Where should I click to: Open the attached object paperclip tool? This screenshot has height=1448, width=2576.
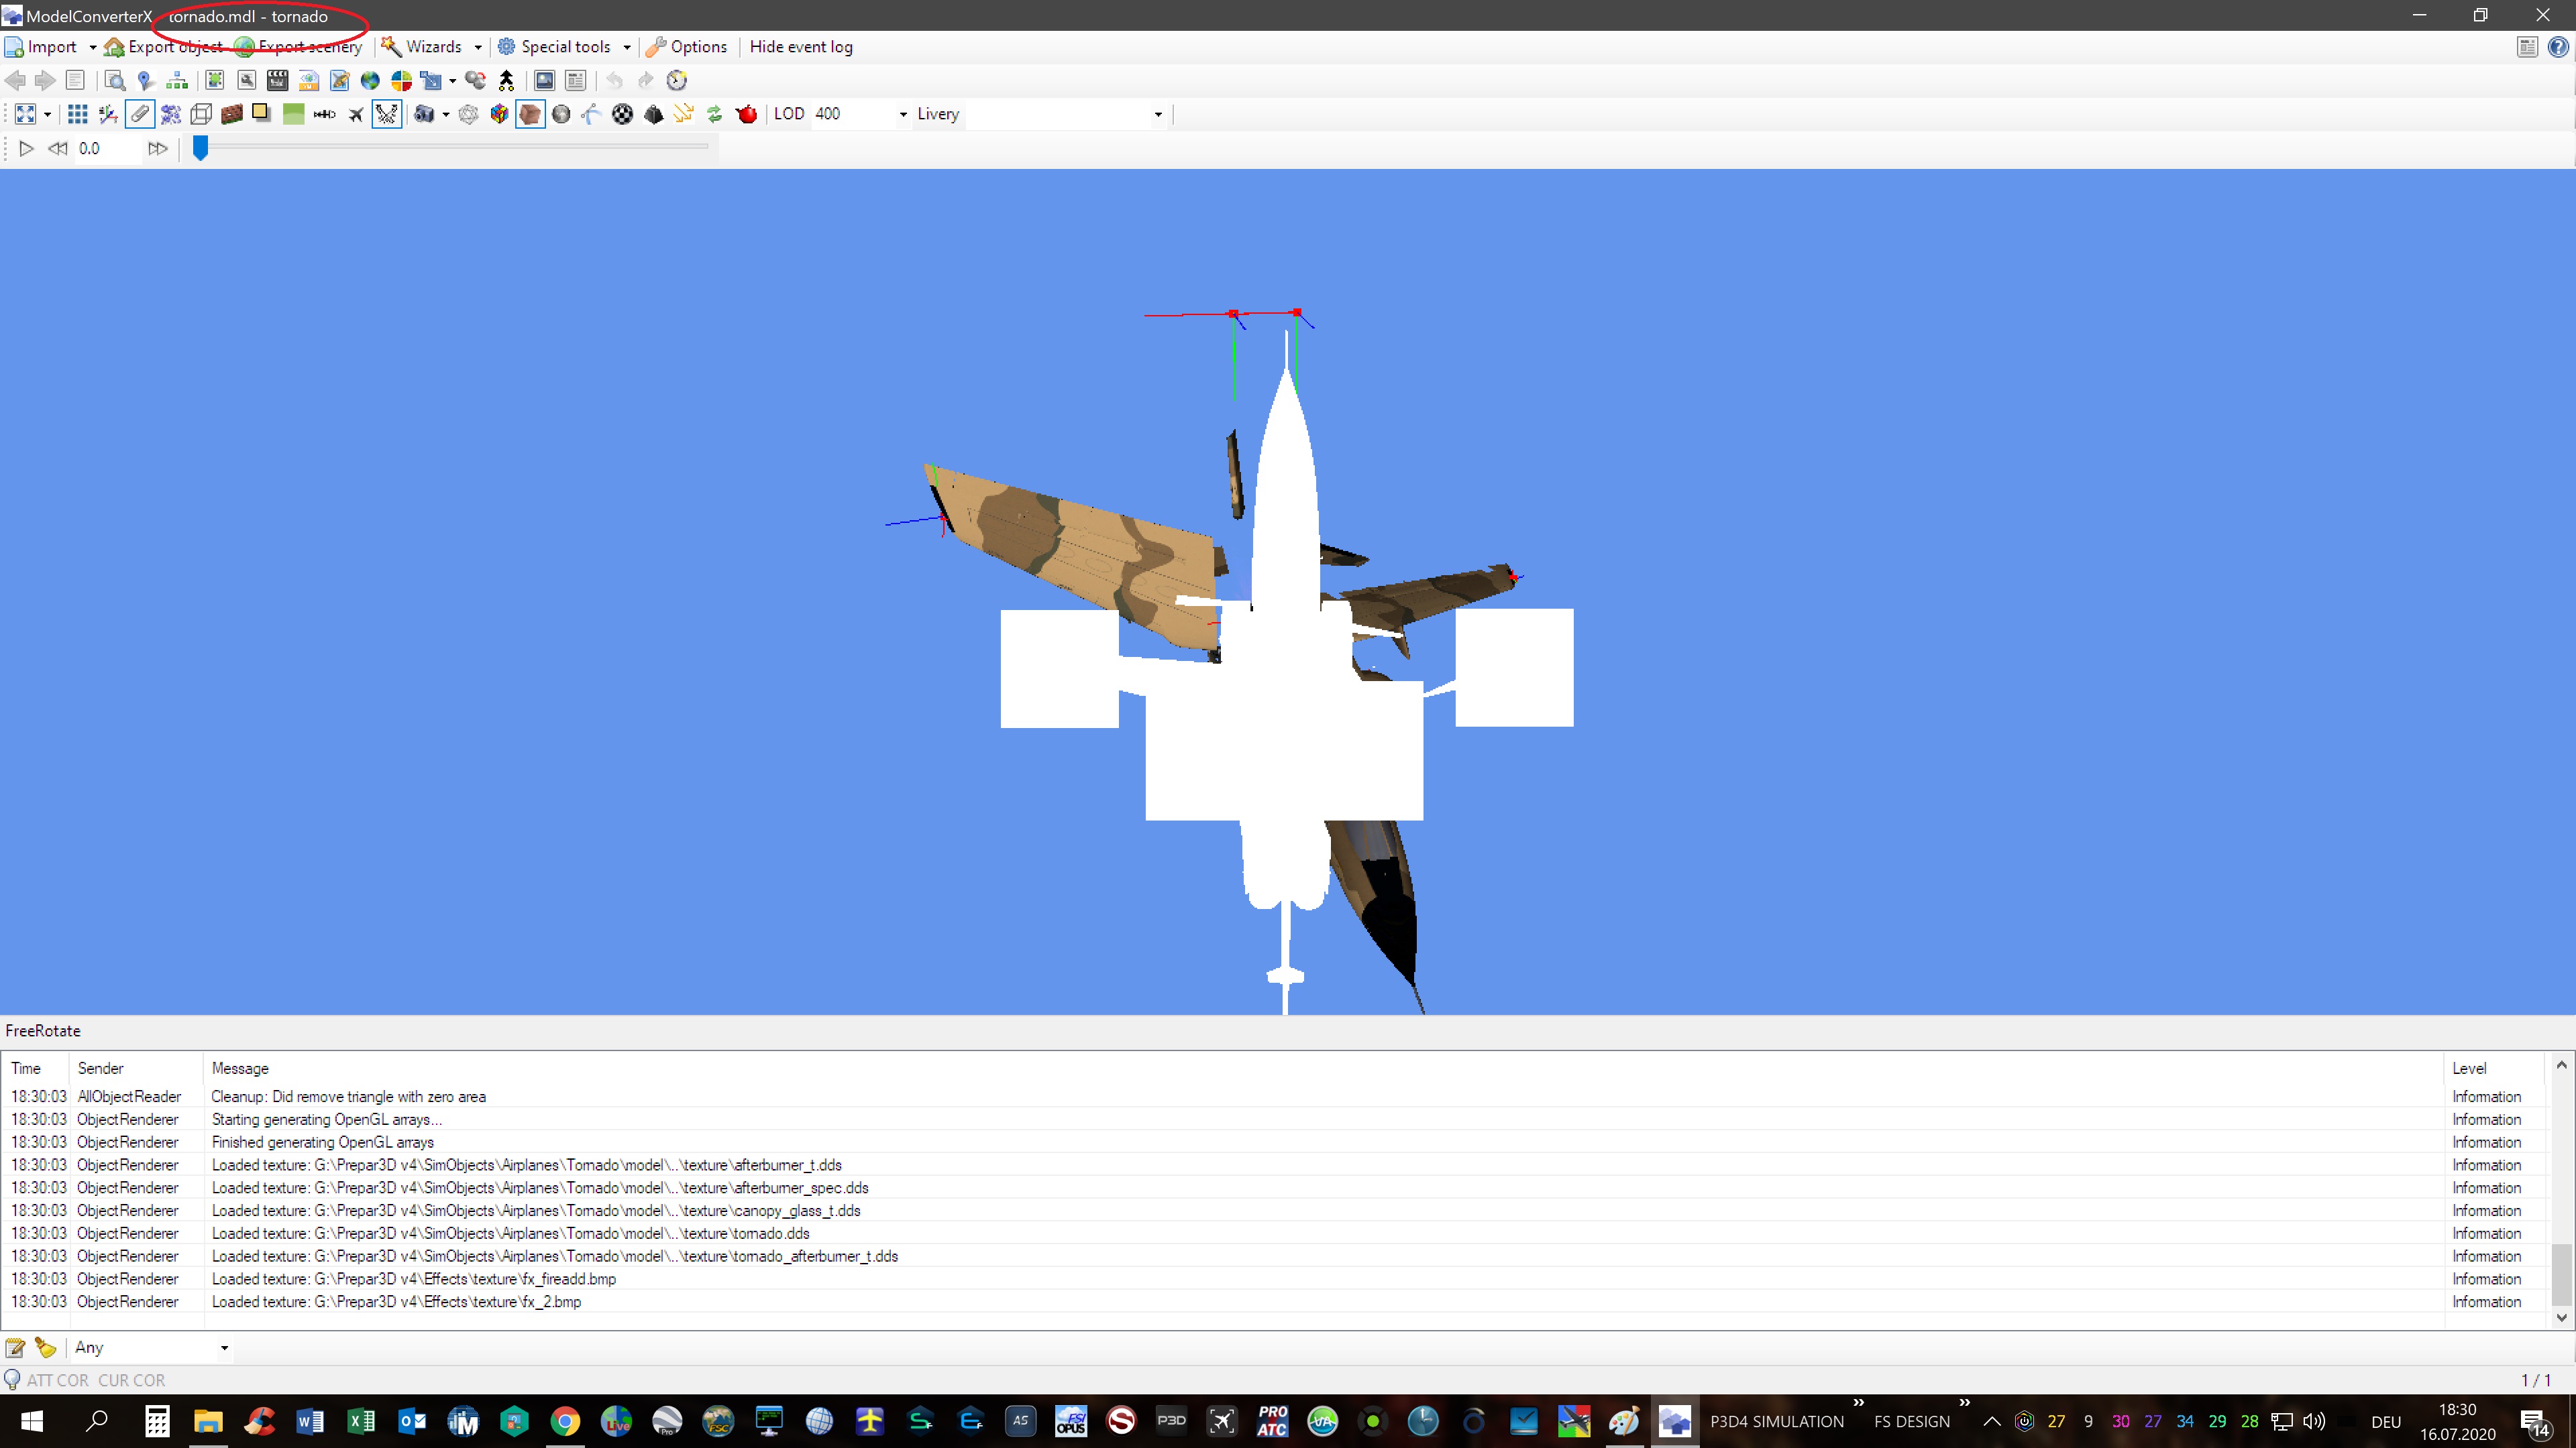pos(140,114)
